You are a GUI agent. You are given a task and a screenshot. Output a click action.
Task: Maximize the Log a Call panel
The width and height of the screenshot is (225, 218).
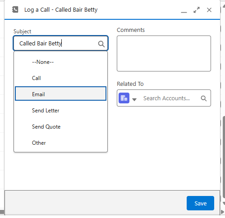(197, 10)
